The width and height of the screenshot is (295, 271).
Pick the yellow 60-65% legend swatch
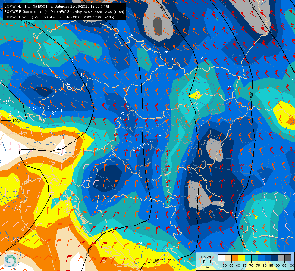pos(241,258)
